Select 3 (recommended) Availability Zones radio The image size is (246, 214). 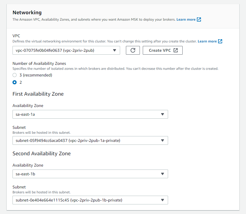click(15, 75)
